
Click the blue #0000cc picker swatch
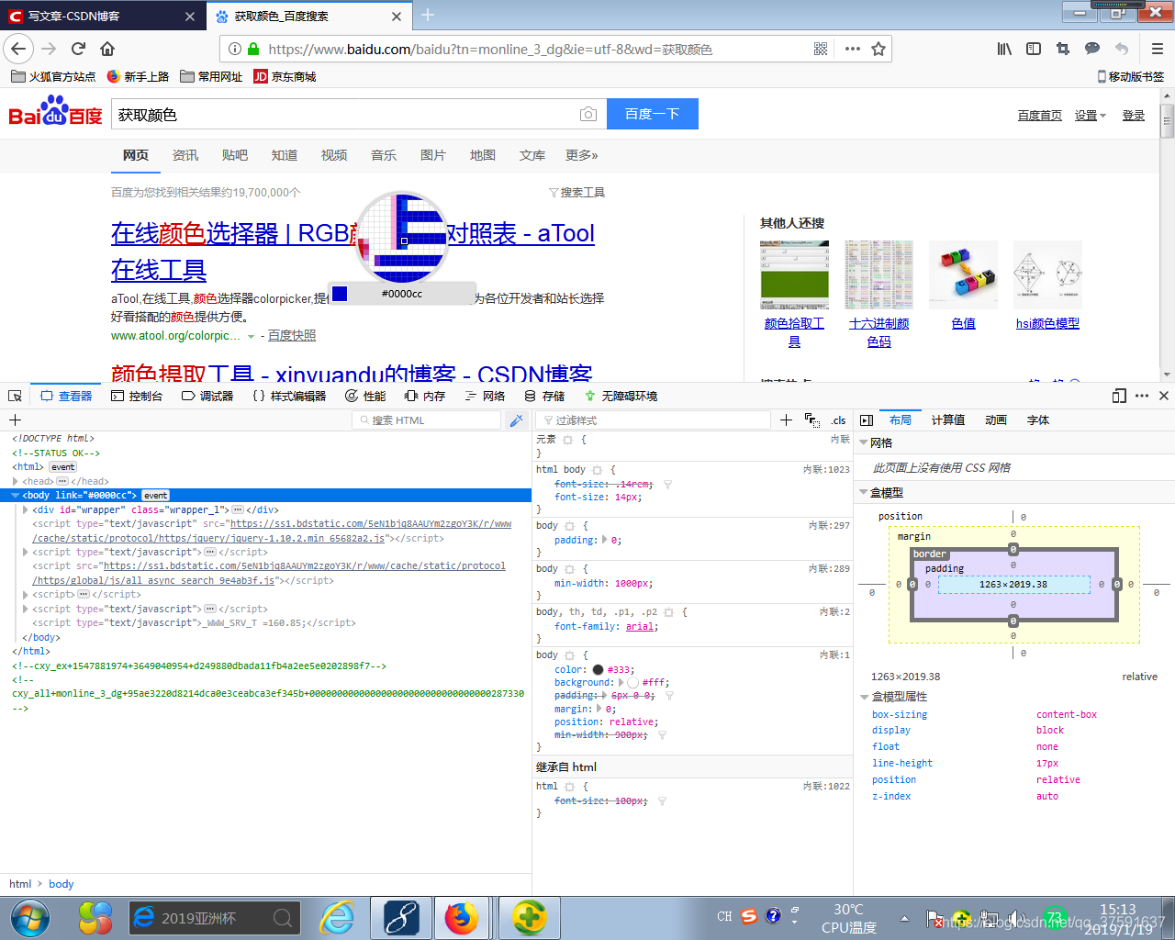(x=340, y=293)
